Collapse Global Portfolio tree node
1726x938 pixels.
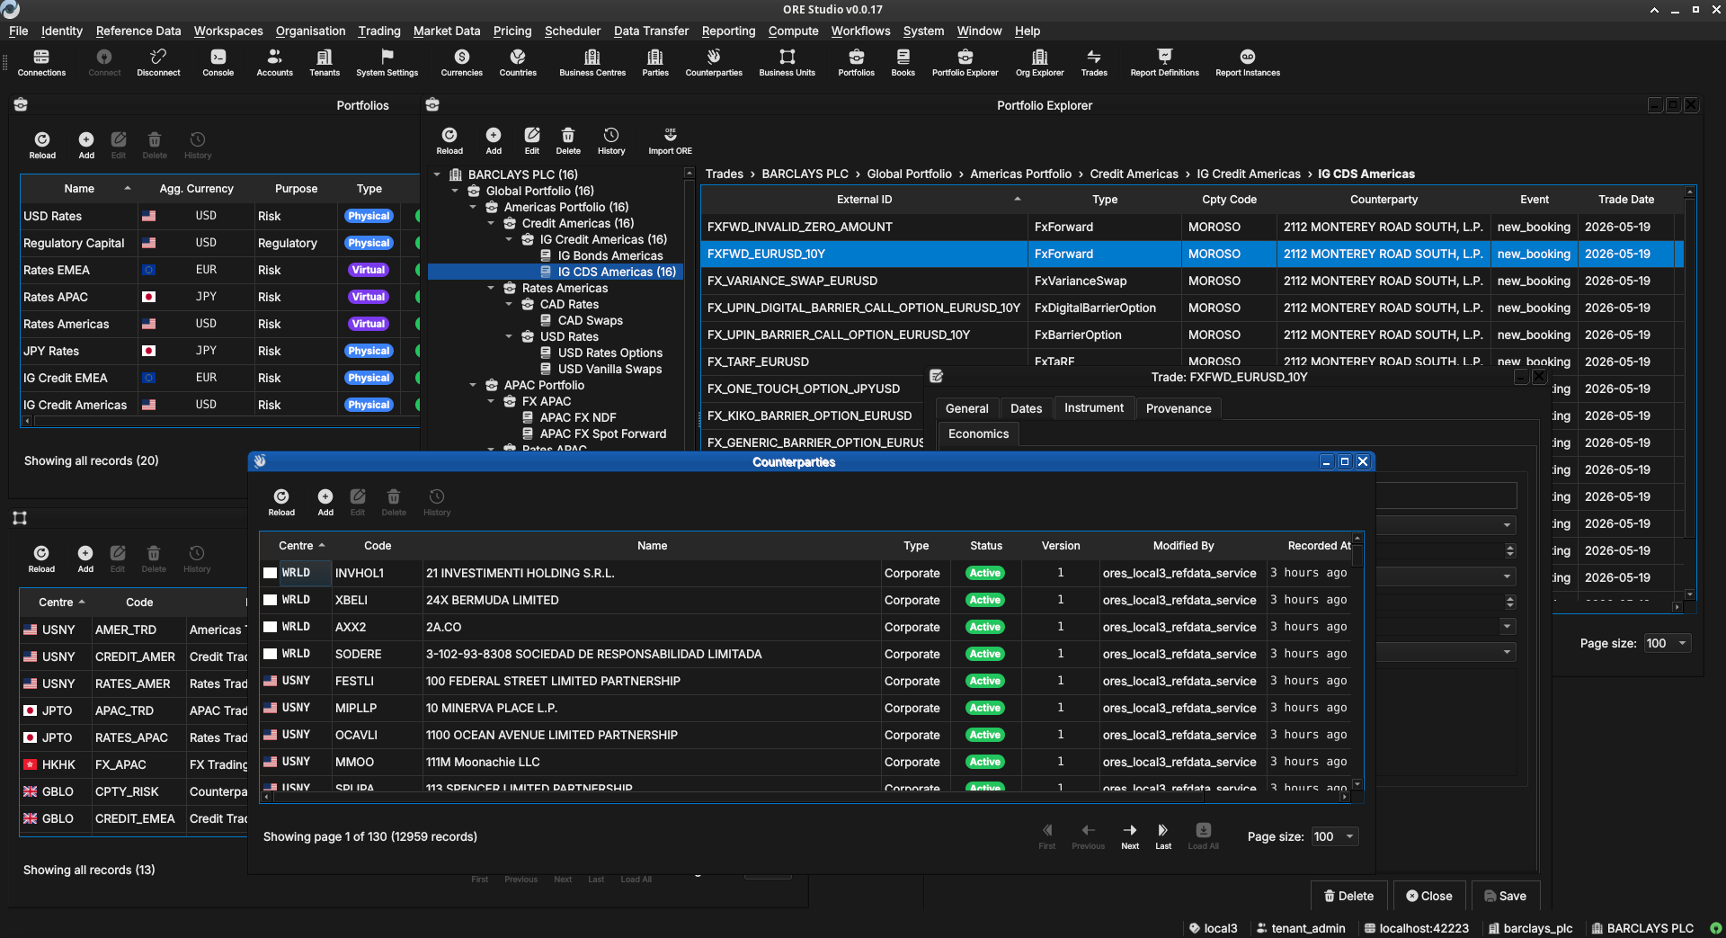point(456,191)
